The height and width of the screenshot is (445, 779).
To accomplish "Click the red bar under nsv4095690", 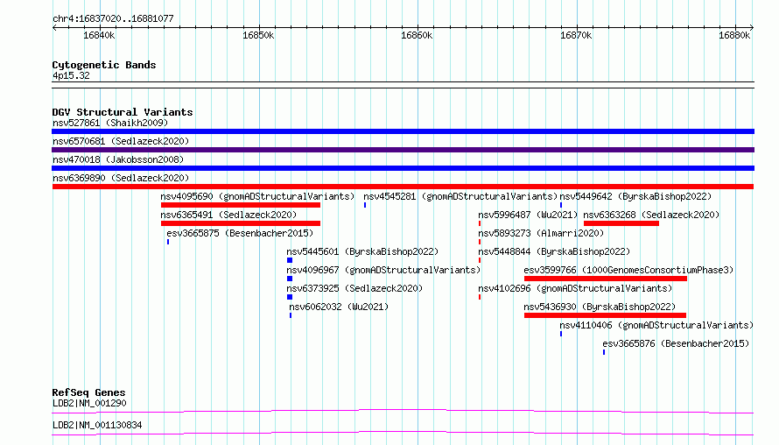I will coord(241,205).
